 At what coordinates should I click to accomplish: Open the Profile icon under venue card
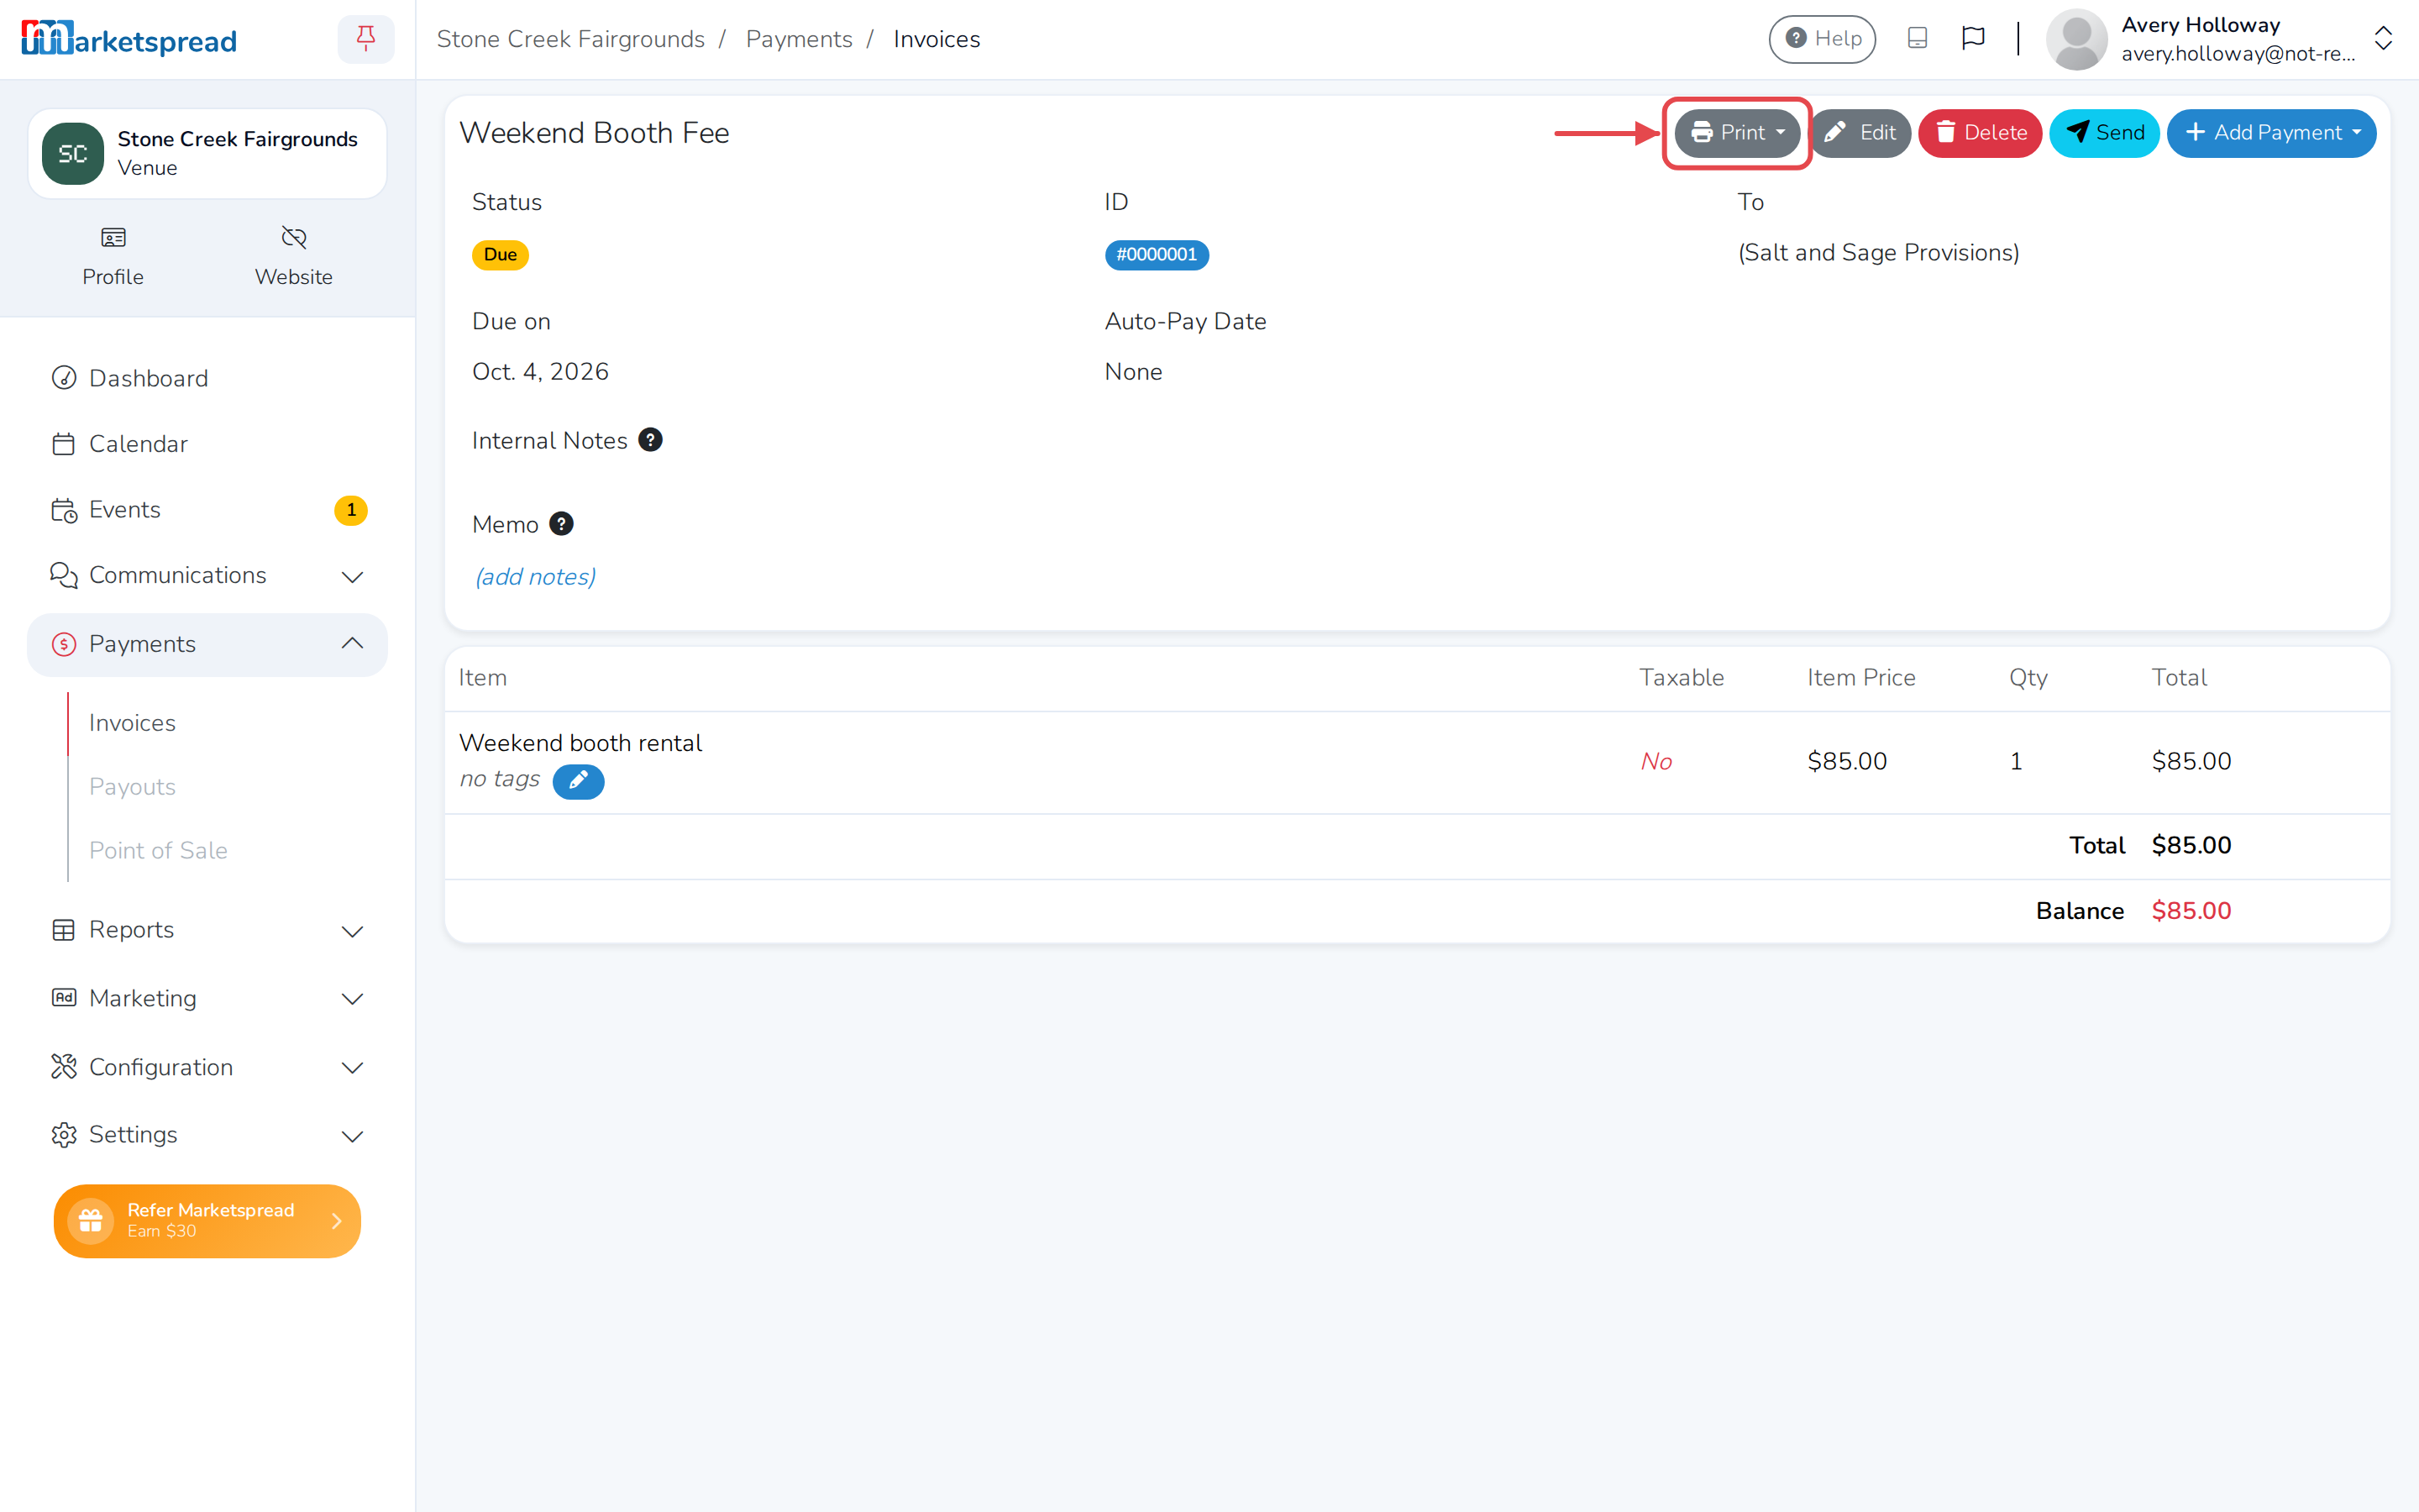(x=113, y=257)
